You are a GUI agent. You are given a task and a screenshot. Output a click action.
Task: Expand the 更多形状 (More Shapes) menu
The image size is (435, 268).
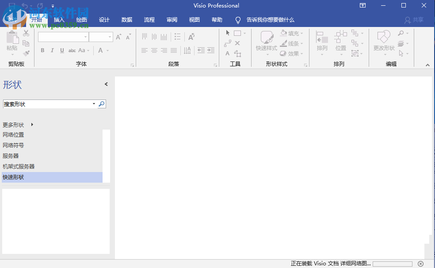pos(14,125)
